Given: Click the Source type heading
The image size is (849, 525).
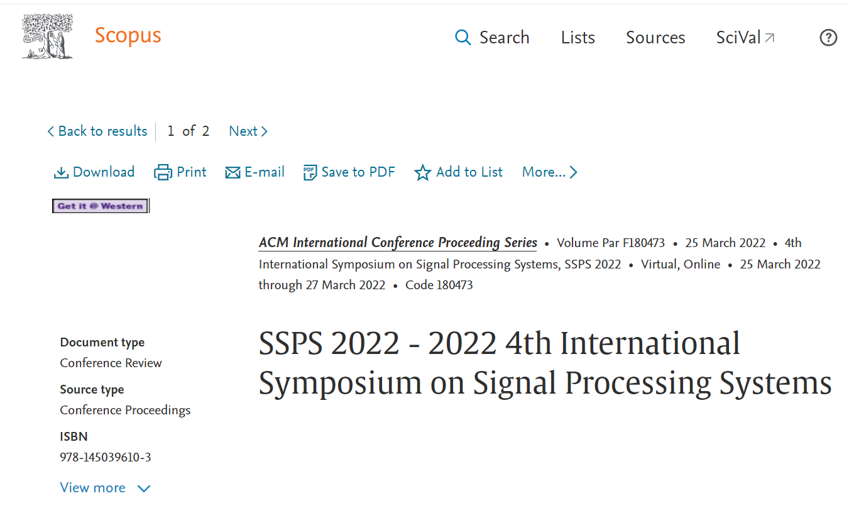Looking at the screenshot, I should [x=92, y=390].
